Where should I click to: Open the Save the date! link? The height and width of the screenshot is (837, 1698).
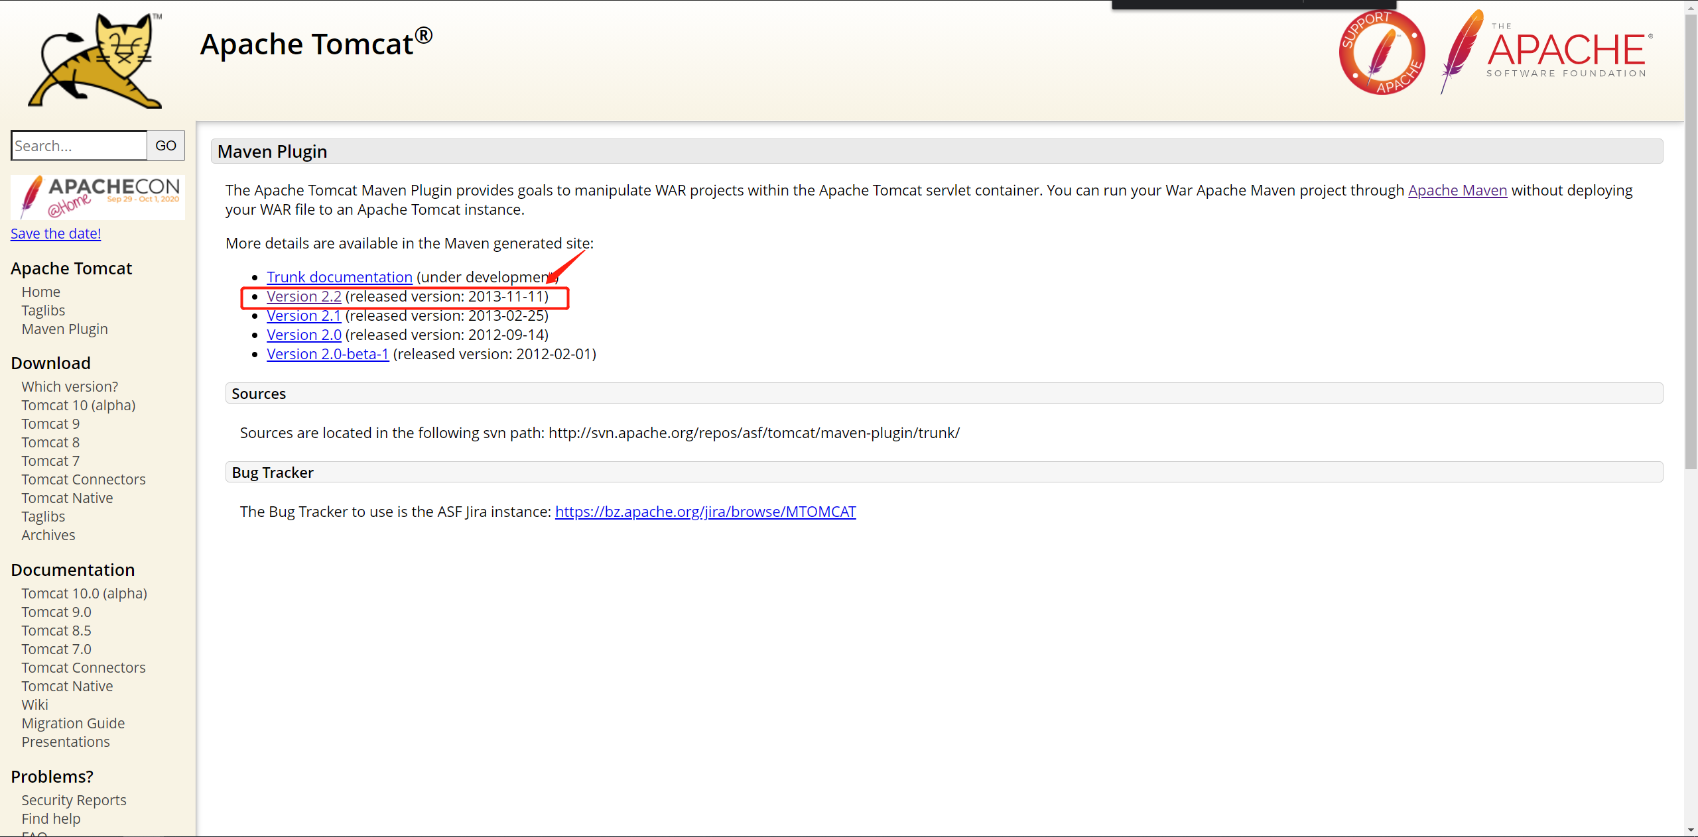(56, 233)
